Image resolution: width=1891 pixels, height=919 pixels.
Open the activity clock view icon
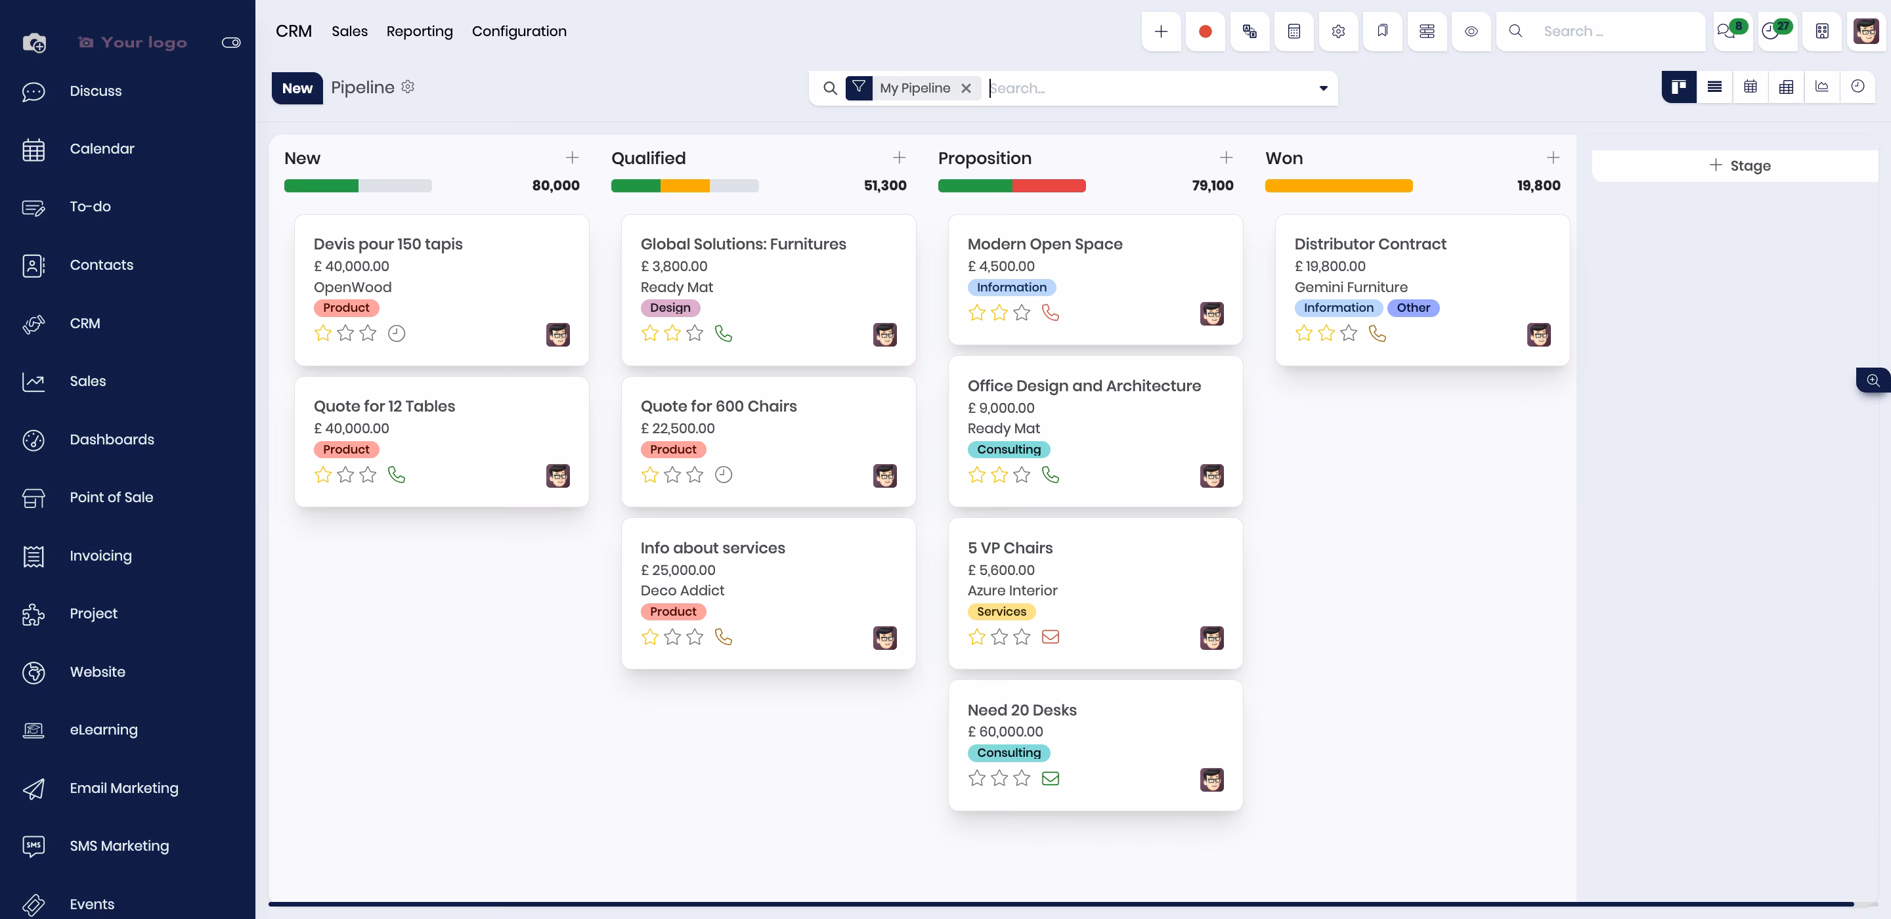point(1858,87)
